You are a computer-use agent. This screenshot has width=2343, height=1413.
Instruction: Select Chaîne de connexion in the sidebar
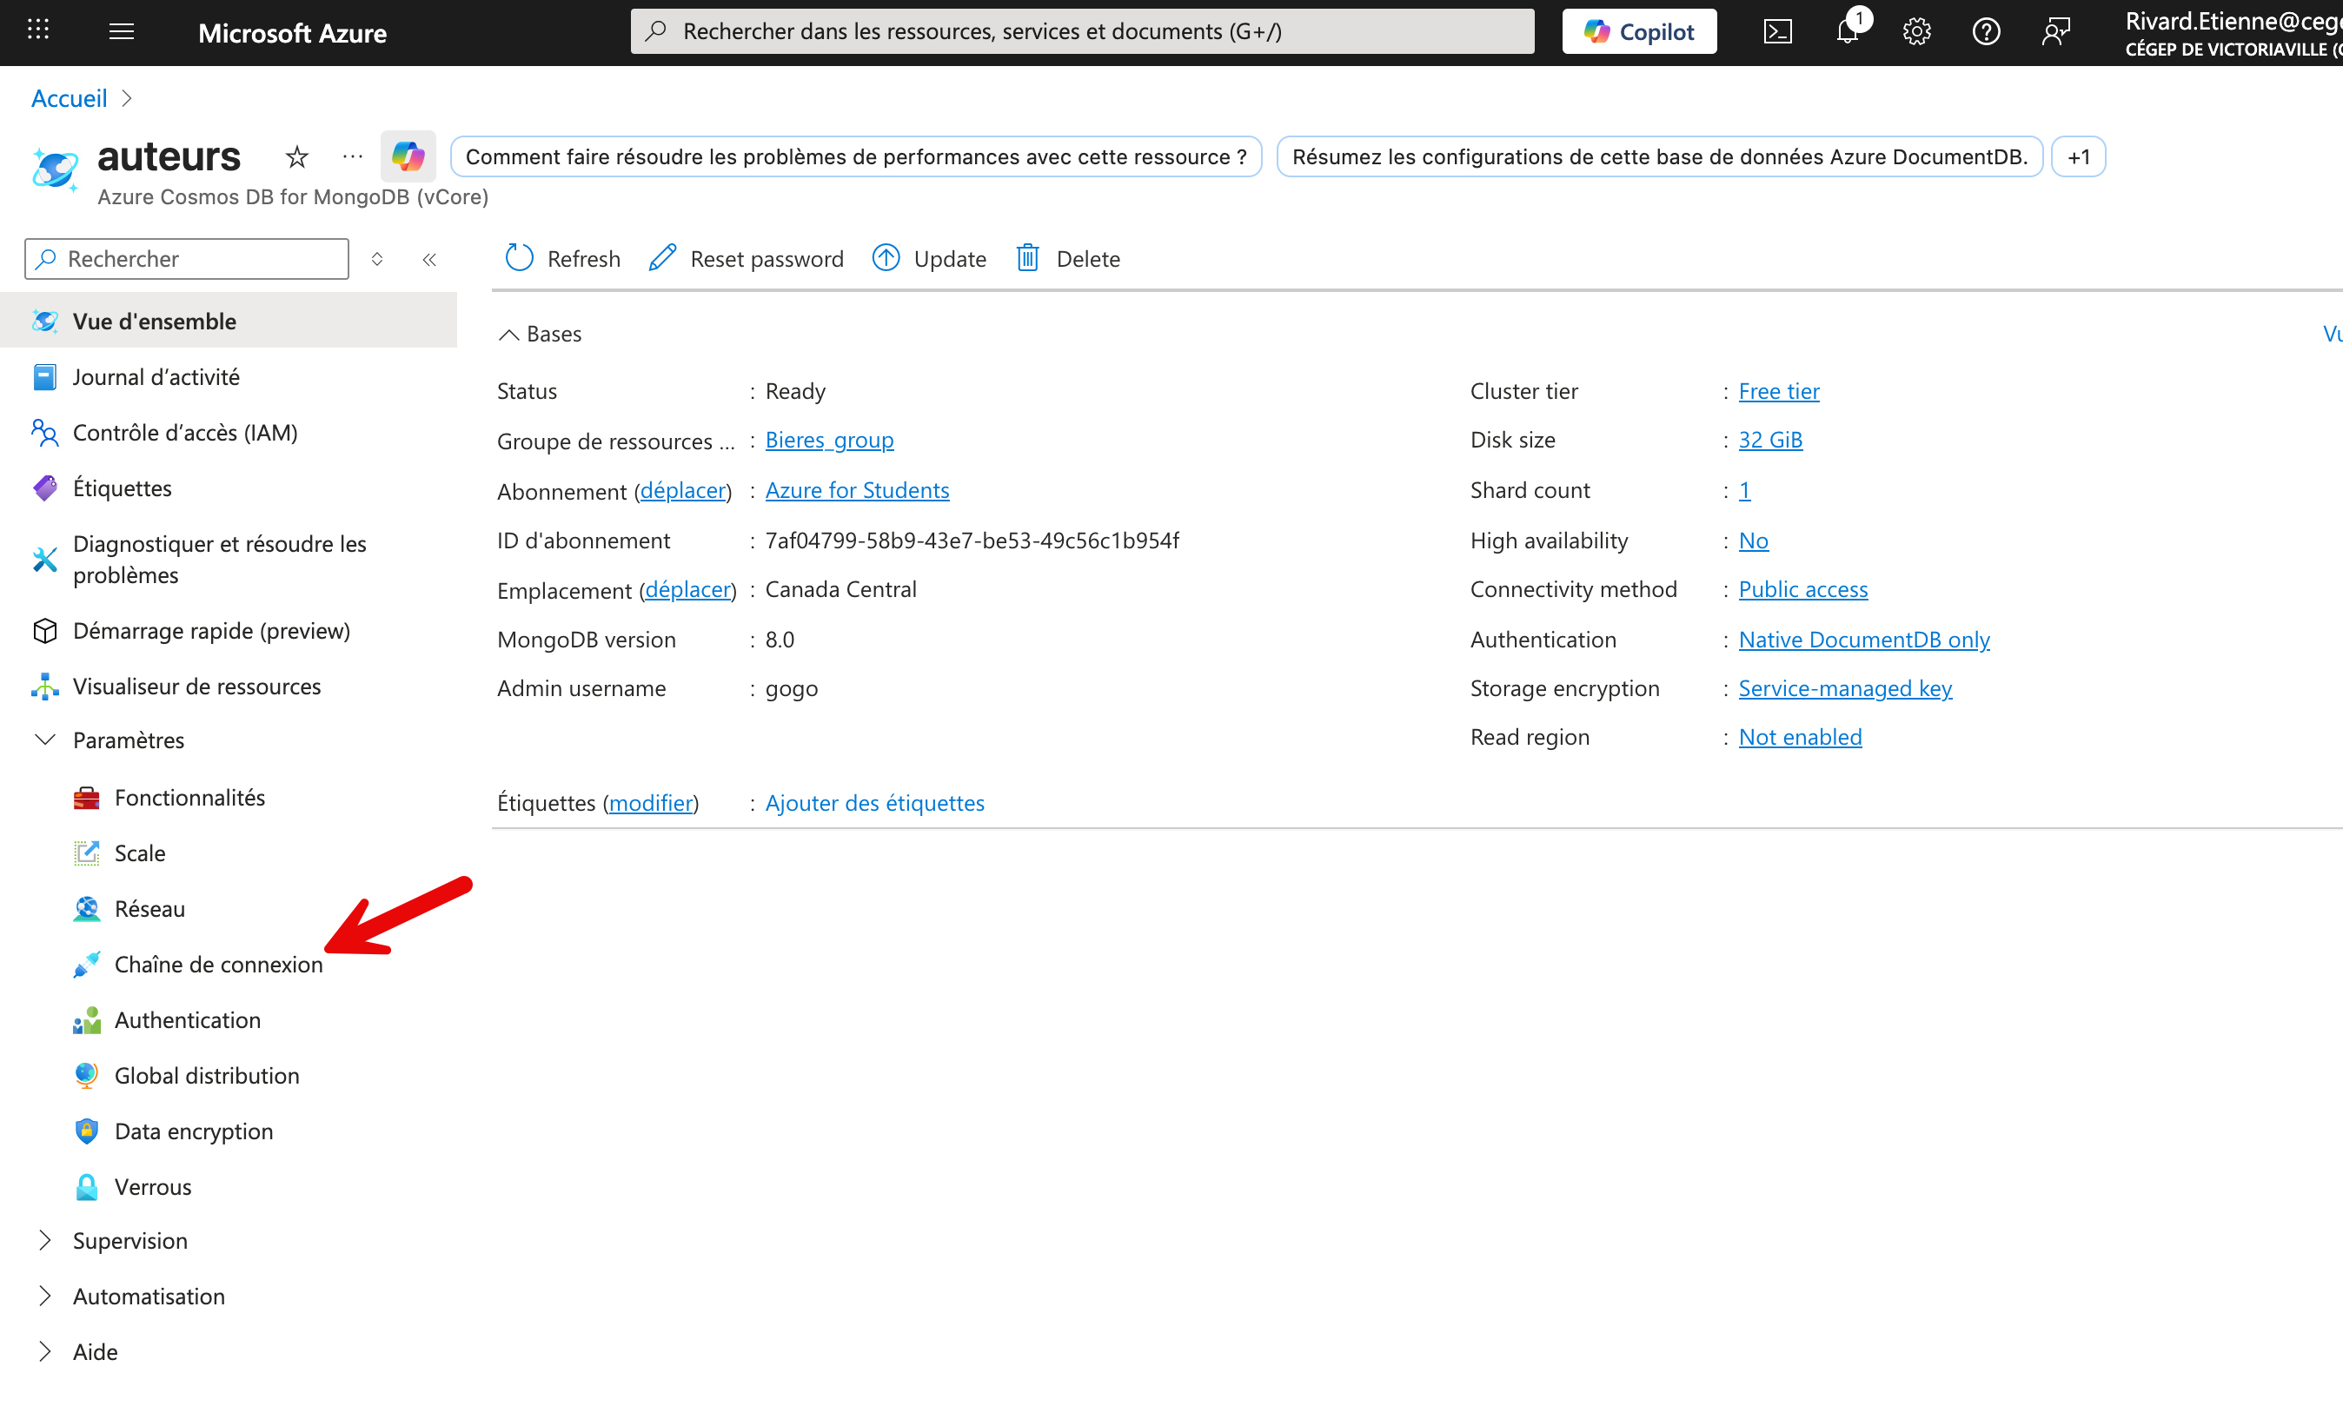click(x=219, y=963)
